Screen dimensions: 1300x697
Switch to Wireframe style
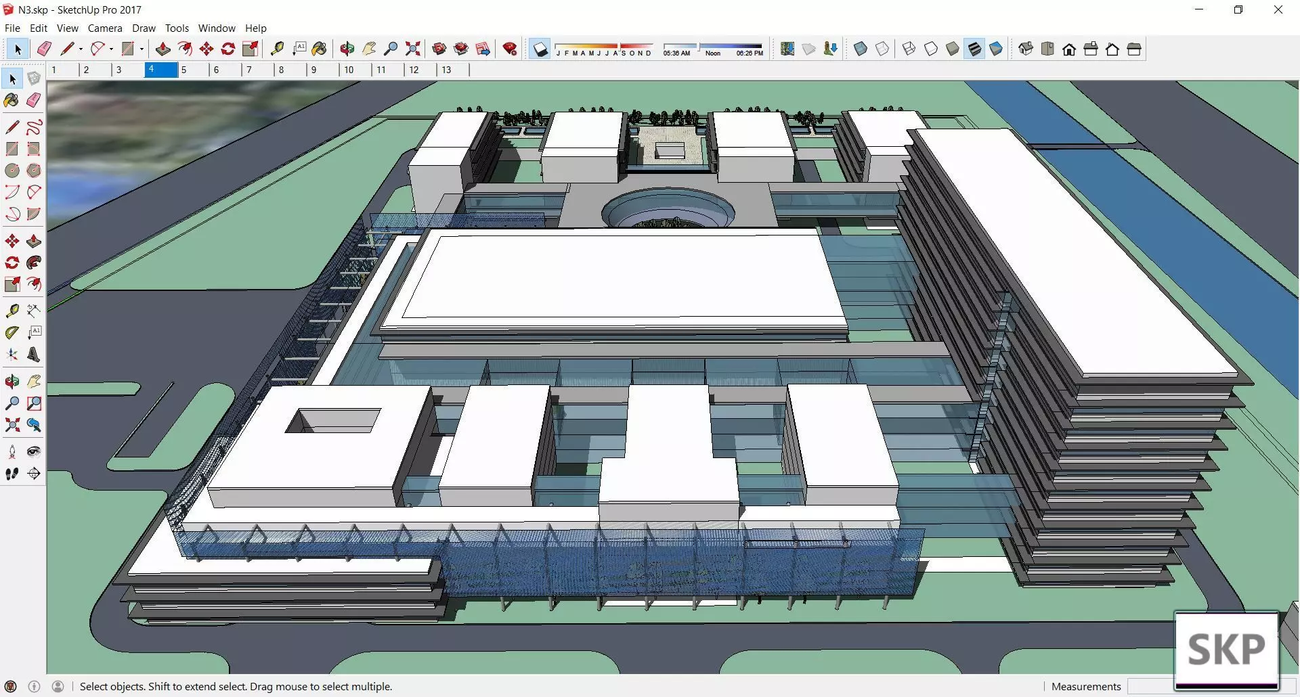(x=909, y=49)
